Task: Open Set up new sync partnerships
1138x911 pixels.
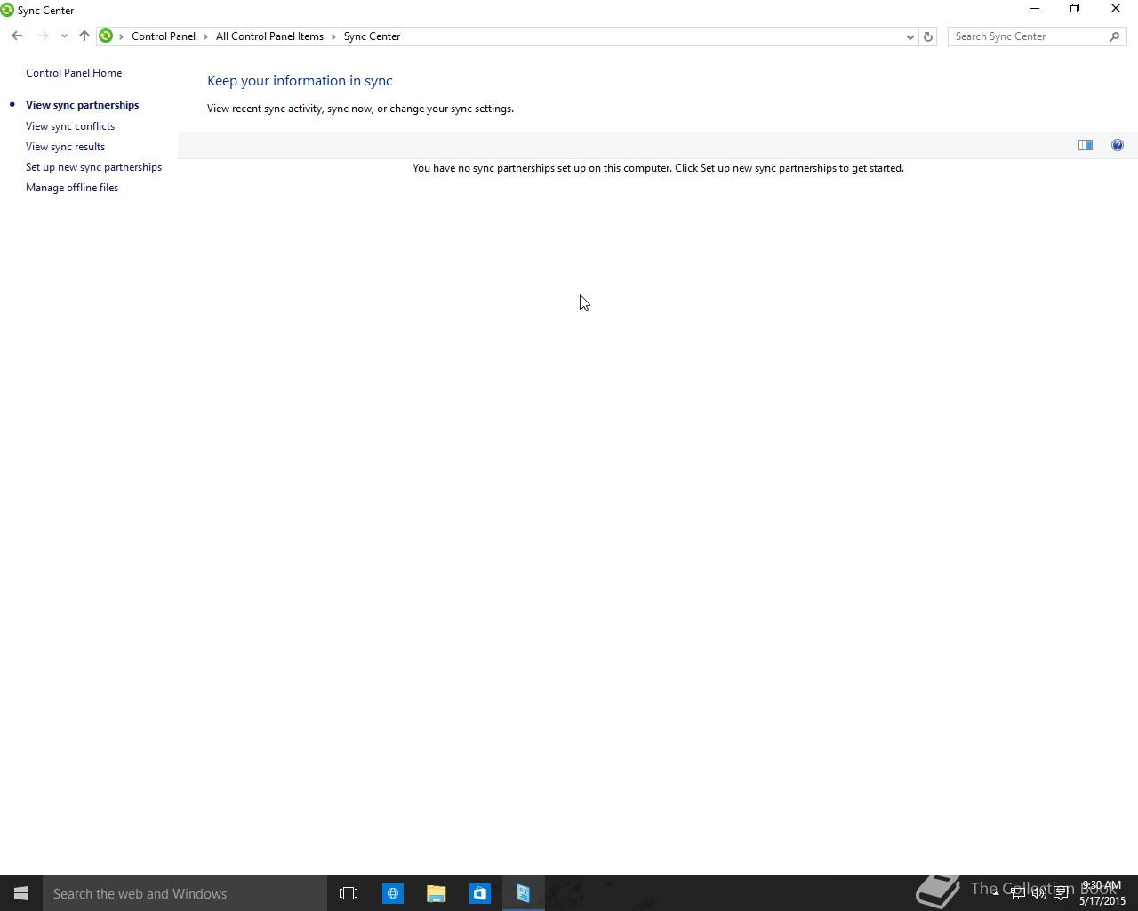Action: [93, 167]
